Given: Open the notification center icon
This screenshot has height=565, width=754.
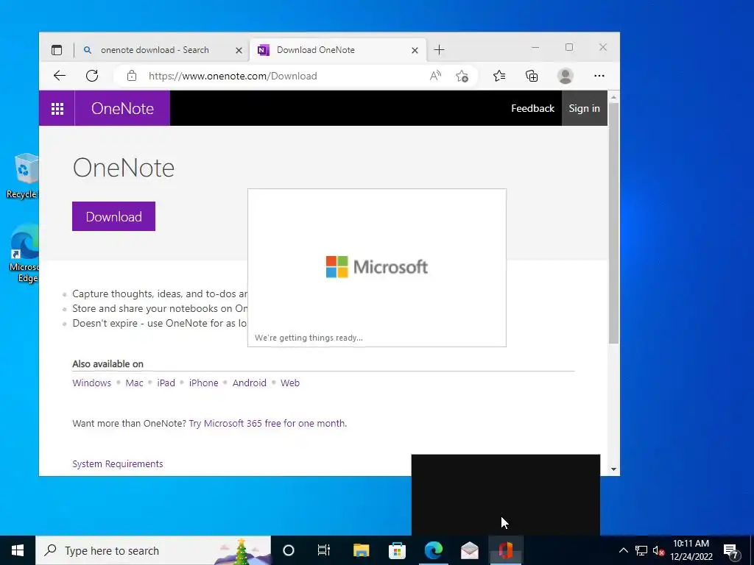Looking at the screenshot, I should pos(731,550).
